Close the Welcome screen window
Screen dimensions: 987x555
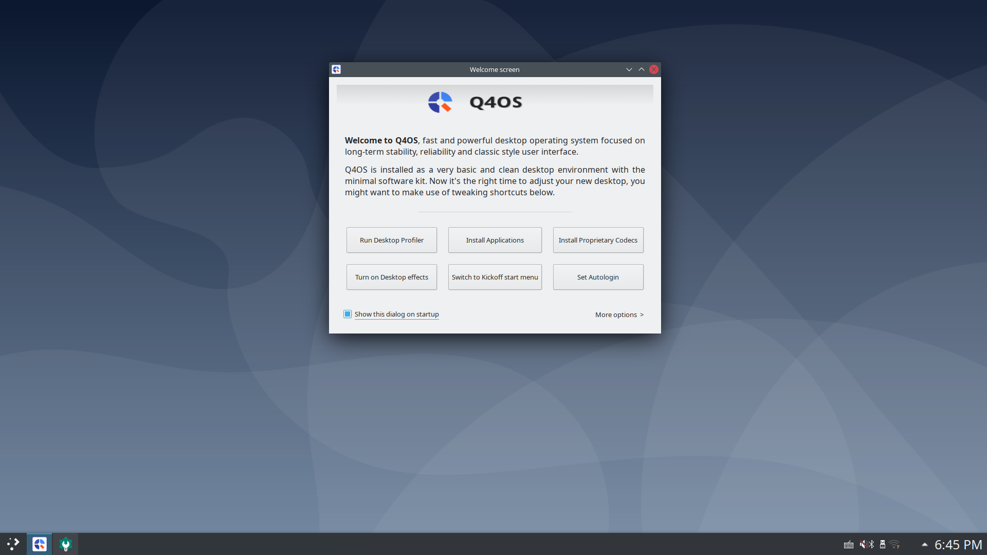654,69
